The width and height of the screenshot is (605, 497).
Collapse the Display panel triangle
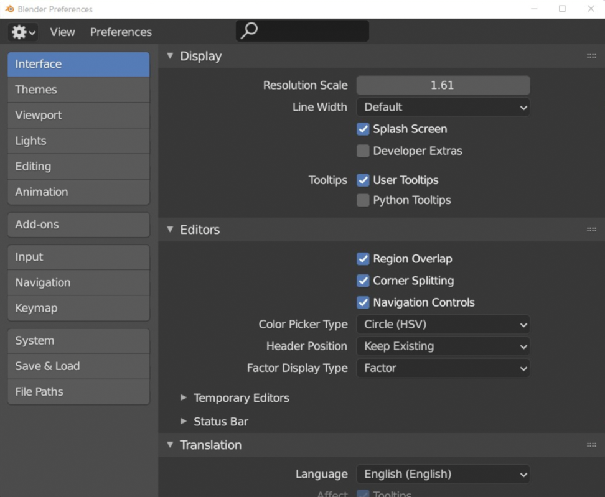pos(170,56)
